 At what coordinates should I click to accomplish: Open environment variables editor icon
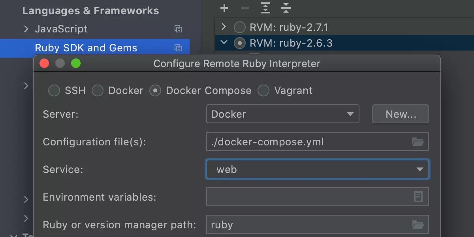(x=418, y=197)
